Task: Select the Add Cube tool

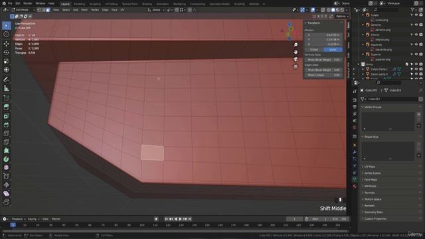Action: point(6,98)
